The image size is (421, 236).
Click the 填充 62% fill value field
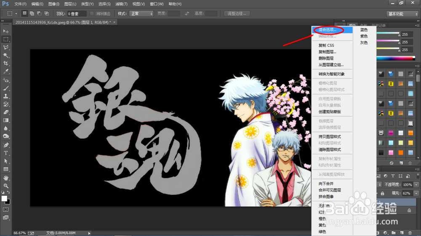407,193
